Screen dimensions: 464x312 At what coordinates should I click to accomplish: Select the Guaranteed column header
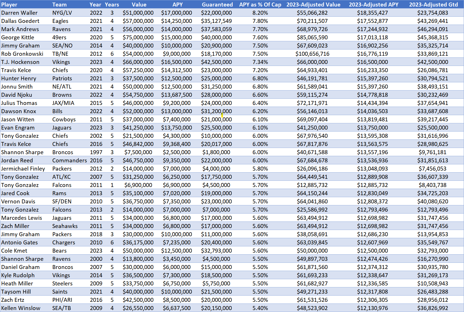coord(217,5)
